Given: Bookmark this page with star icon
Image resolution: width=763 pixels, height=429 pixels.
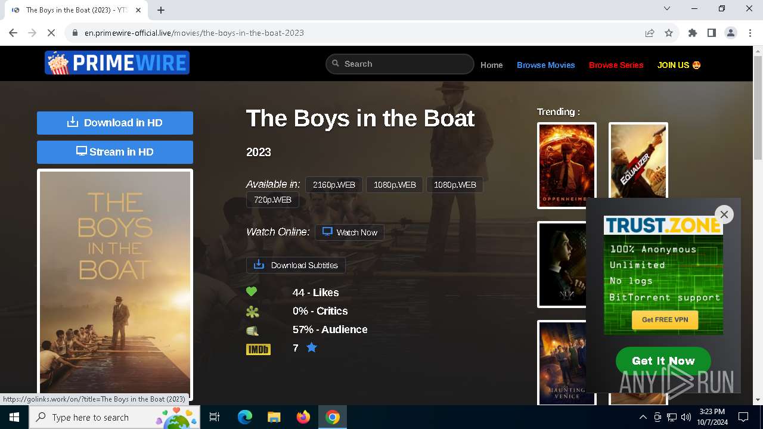Looking at the screenshot, I should click(669, 33).
